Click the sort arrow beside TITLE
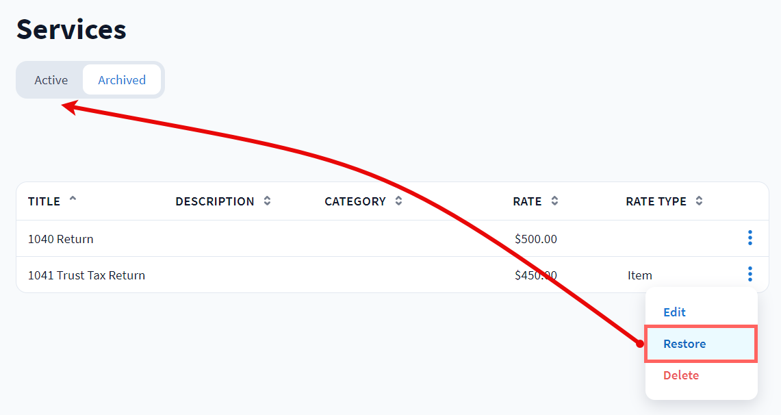Image resolution: width=781 pixels, height=415 pixels. pyautogui.click(x=73, y=200)
